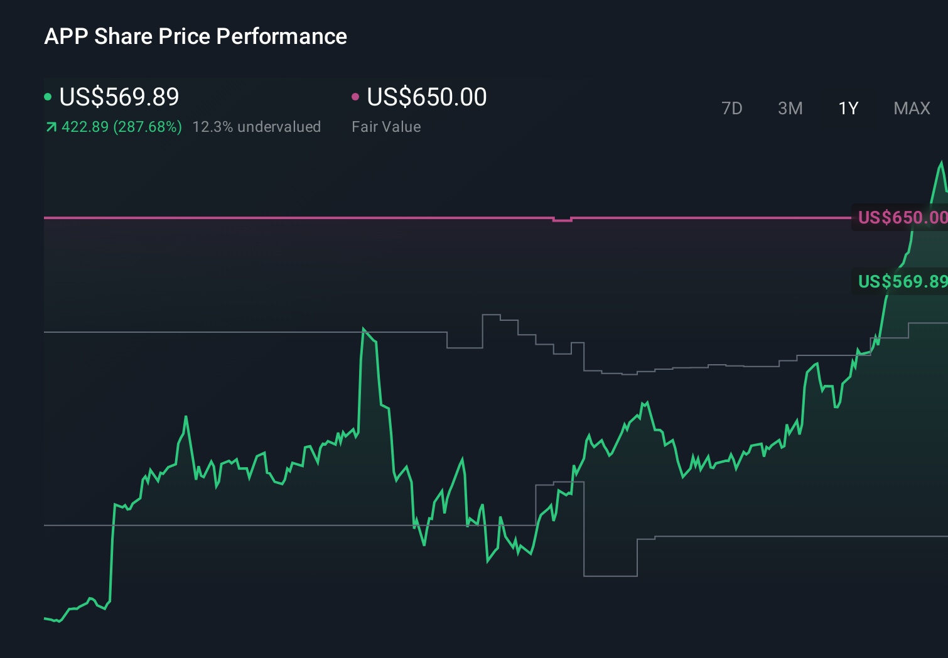Click the 422.89 (287.68%) gain text

pyautogui.click(x=122, y=127)
